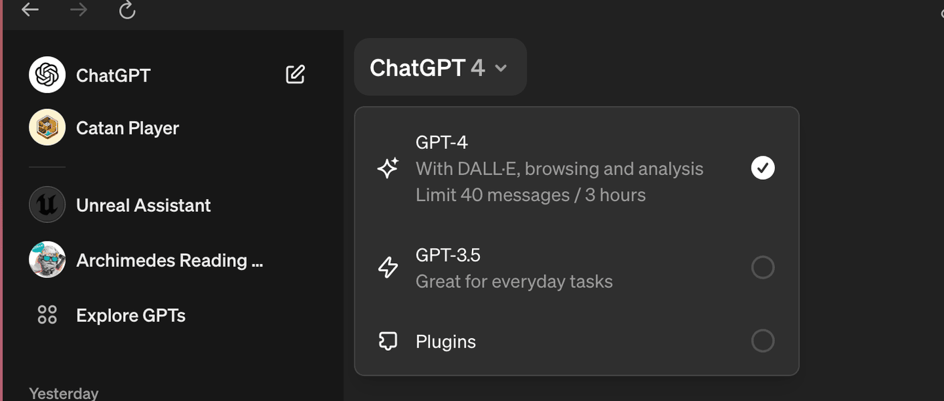Open the Unreal Assistant GPT
This screenshot has height=401, width=944.
point(143,205)
